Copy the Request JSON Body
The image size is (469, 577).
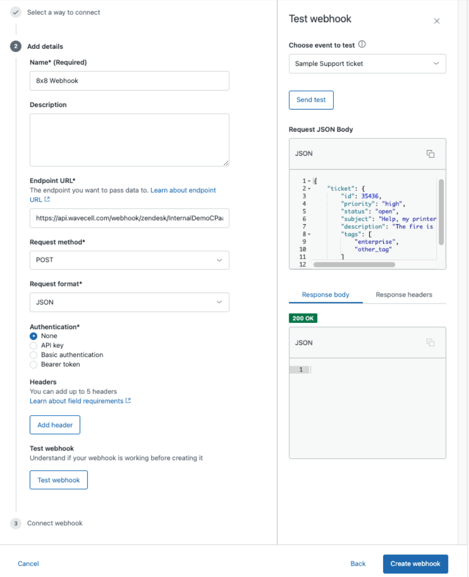pos(430,154)
